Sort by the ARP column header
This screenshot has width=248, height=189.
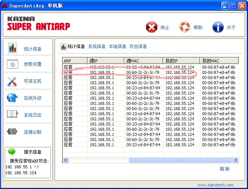point(75,61)
